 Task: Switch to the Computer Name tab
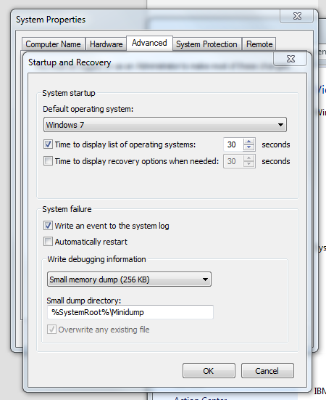click(53, 44)
